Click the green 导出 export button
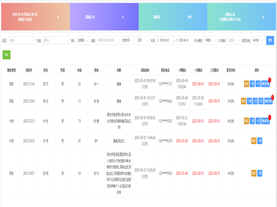Screen dimensions: 277x207 6,55
